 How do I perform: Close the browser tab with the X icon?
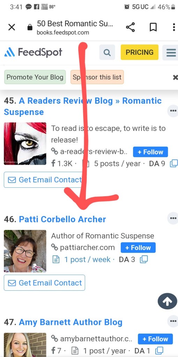[x=12, y=27]
